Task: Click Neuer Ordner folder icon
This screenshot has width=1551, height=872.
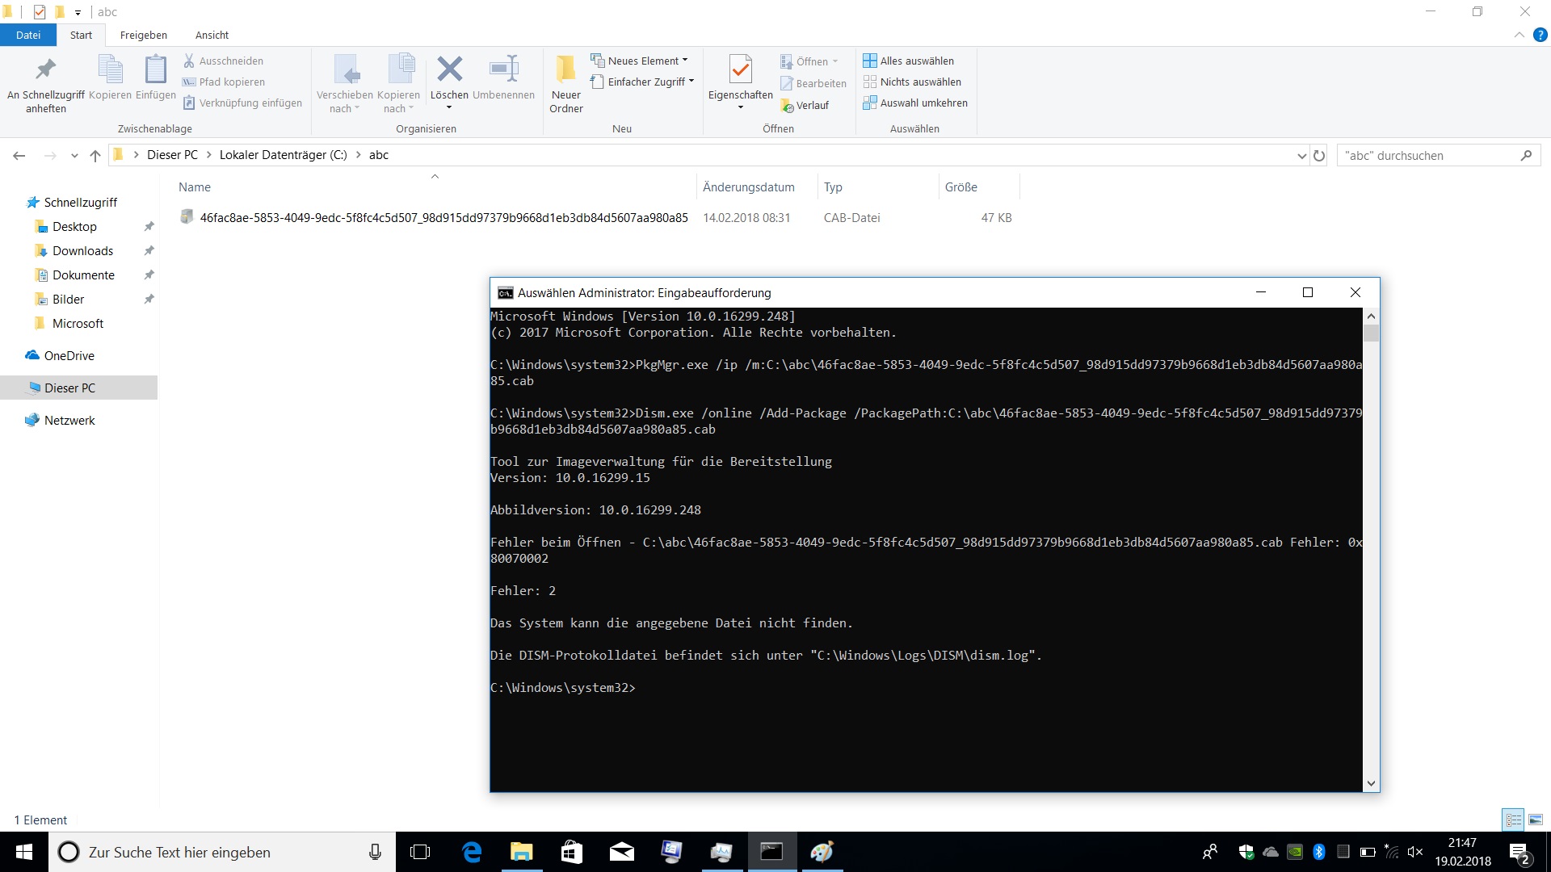Action: pos(565,70)
